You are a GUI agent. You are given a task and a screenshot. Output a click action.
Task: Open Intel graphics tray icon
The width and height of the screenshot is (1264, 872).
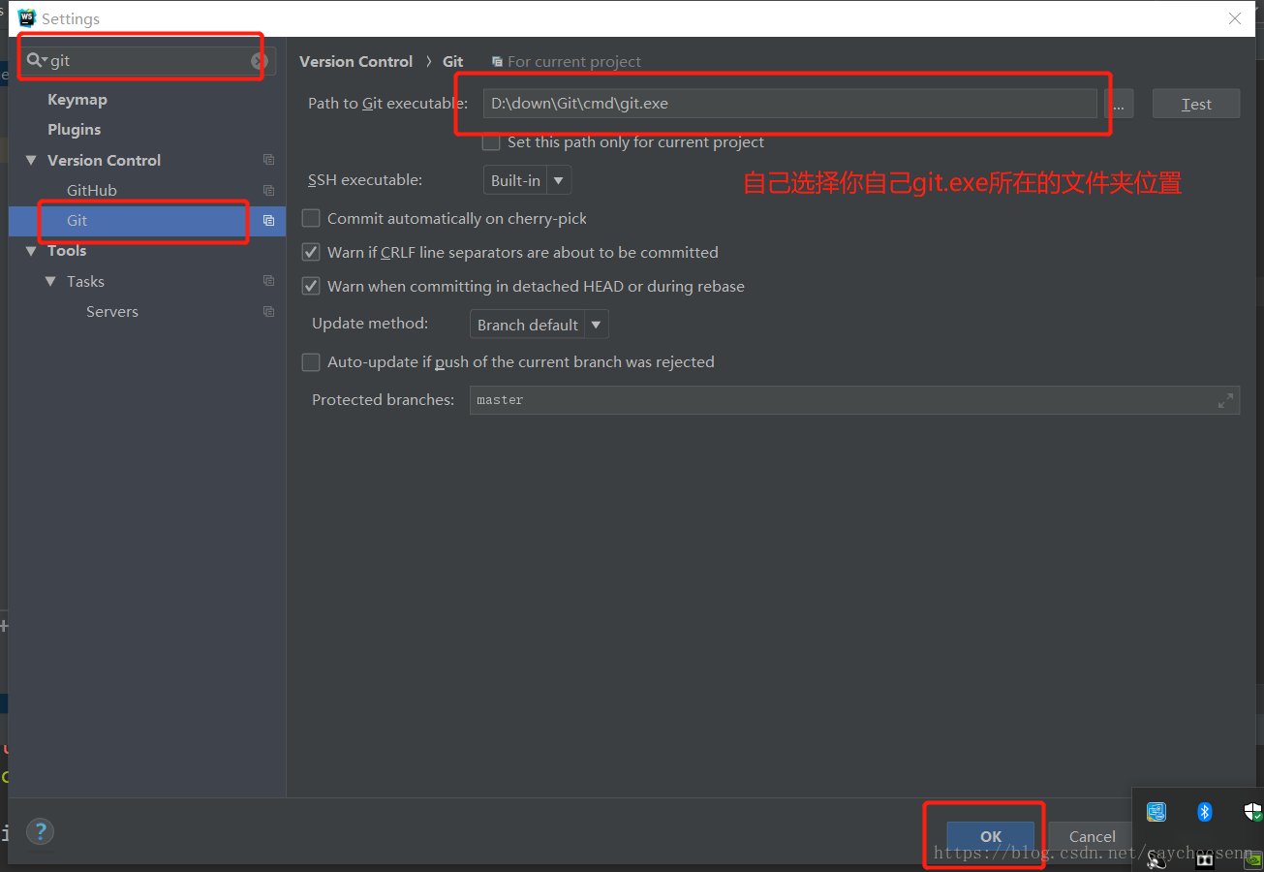pos(1156,811)
